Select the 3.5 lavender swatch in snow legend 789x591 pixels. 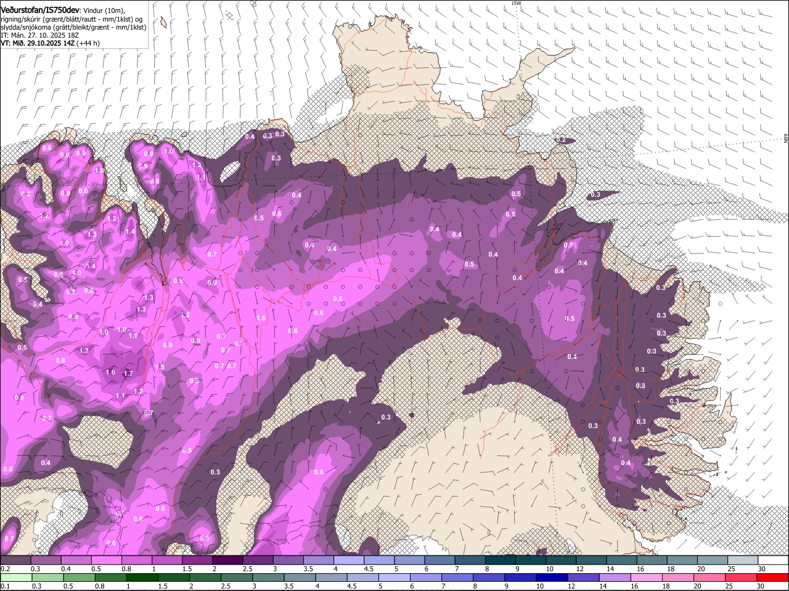[x=318, y=560]
